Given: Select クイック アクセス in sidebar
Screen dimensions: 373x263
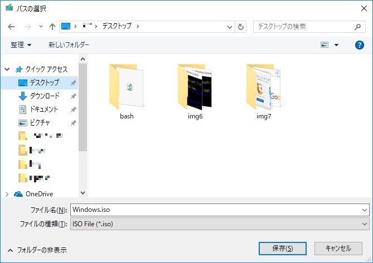Looking at the screenshot, I should 47,70.
